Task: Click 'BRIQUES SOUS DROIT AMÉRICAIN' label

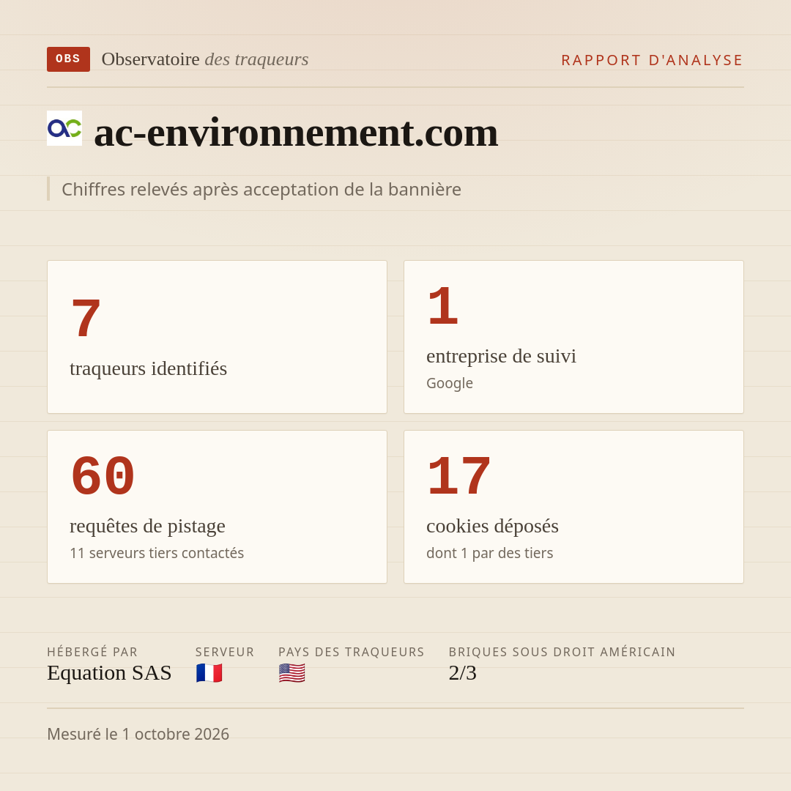Action: point(562,652)
